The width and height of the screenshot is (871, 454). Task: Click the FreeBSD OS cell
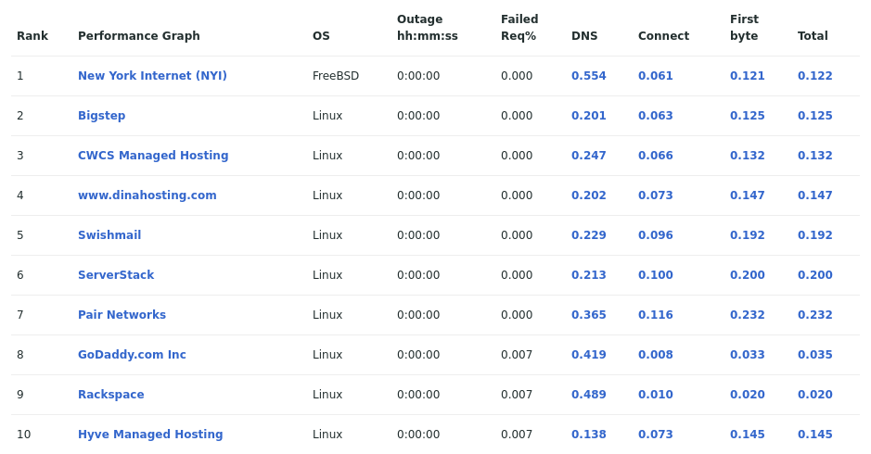click(x=336, y=76)
